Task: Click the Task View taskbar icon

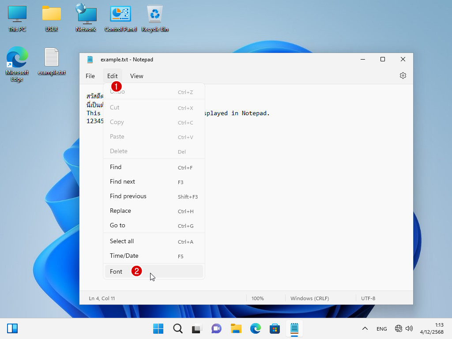Action: pyautogui.click(x=196, y=328)
